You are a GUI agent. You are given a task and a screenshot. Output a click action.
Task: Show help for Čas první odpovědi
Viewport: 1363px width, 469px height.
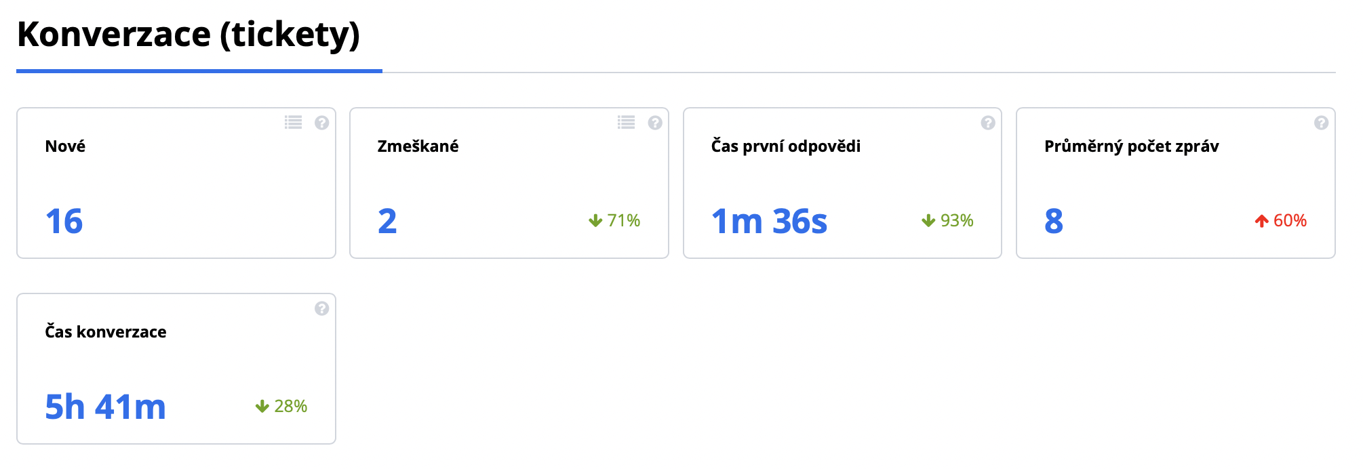coord(988,123)
